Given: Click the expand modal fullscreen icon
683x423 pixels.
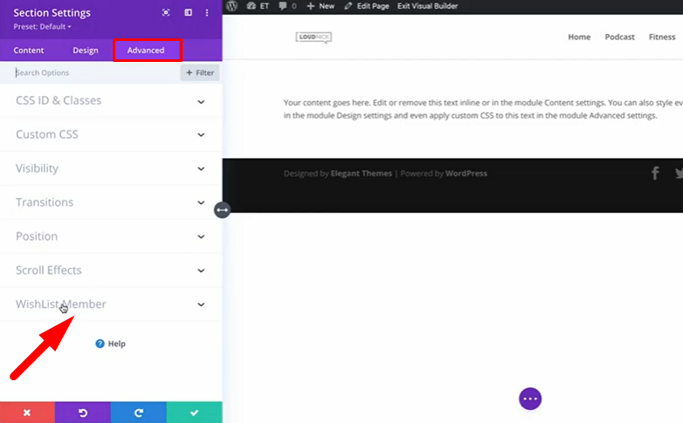Looking at the screenshot, I should click(166, 13).
